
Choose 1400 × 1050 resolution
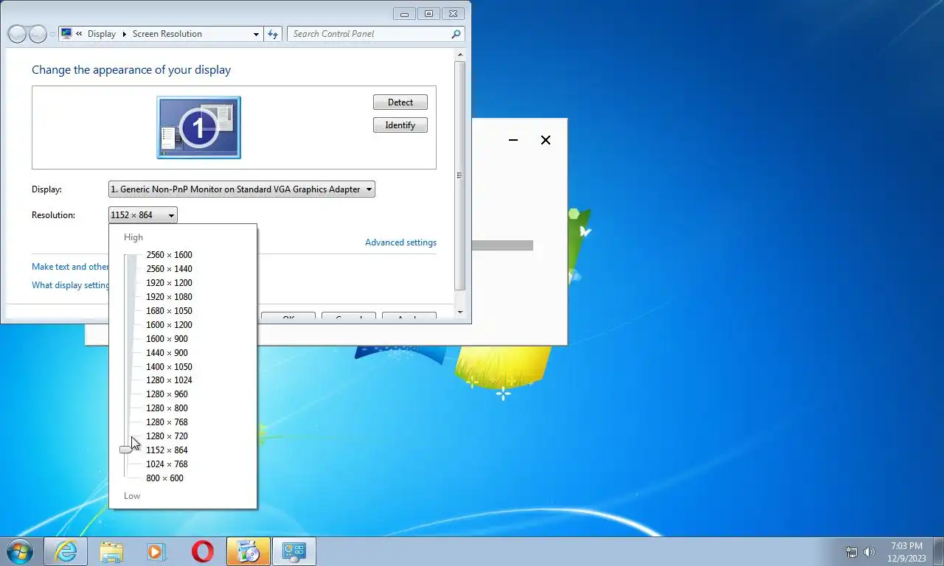pos(169,367)
